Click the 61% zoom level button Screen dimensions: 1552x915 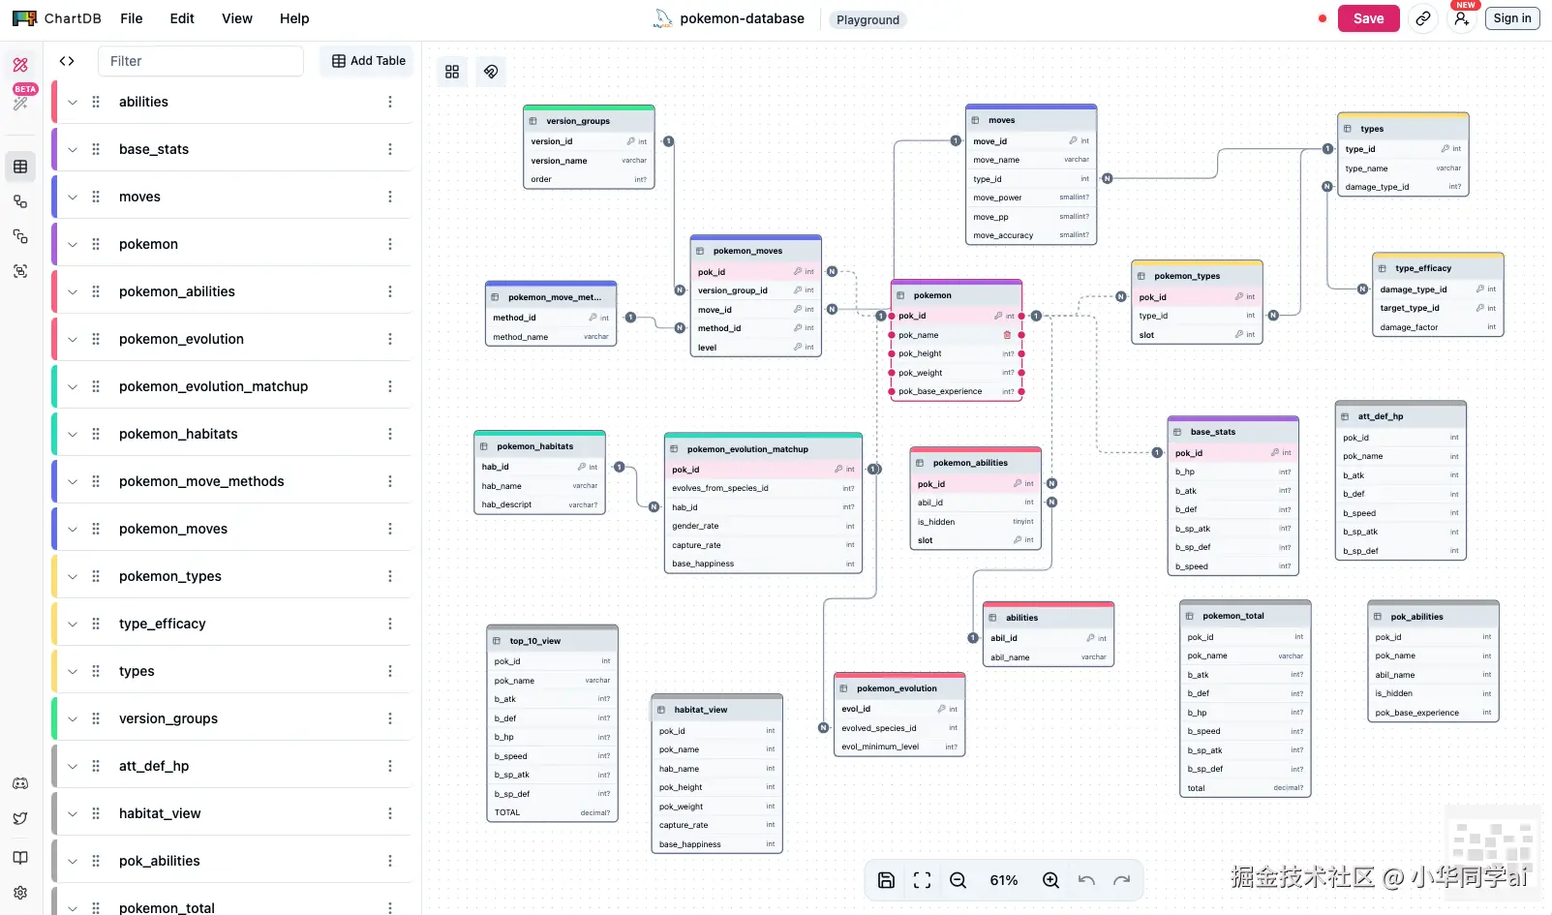click(1004, 880)
